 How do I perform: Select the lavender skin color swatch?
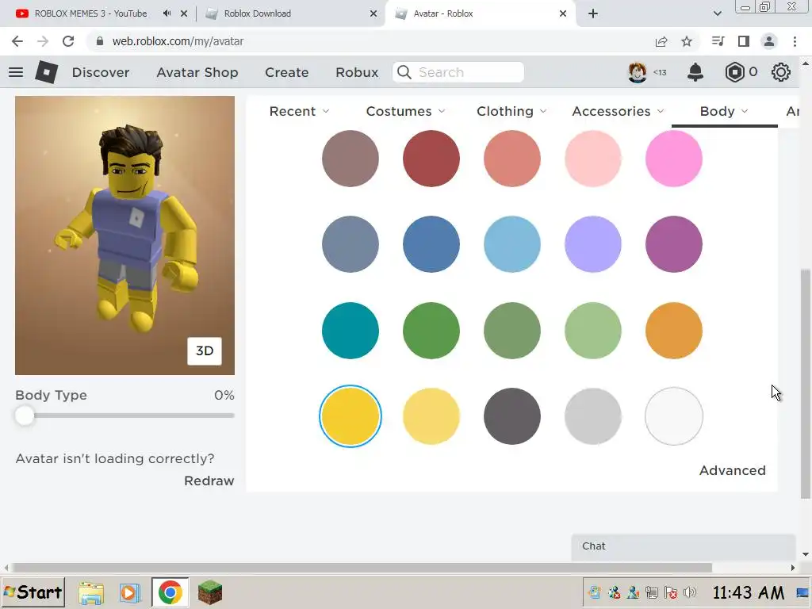pyautogui.click(x=593, y=244)
